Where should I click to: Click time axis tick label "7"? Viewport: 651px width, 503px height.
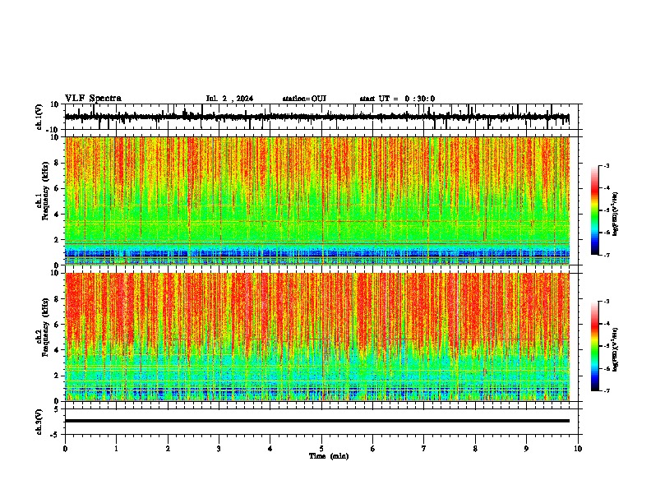click(424, 449)
